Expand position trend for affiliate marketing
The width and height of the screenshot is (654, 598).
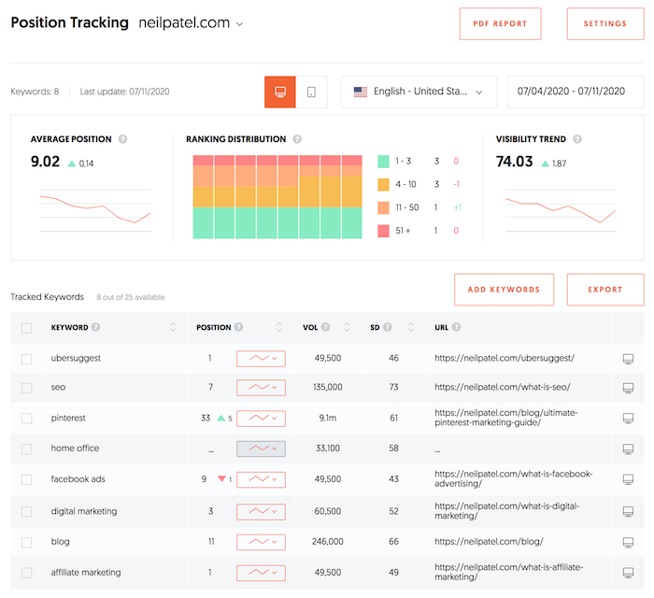coord(261,573)
